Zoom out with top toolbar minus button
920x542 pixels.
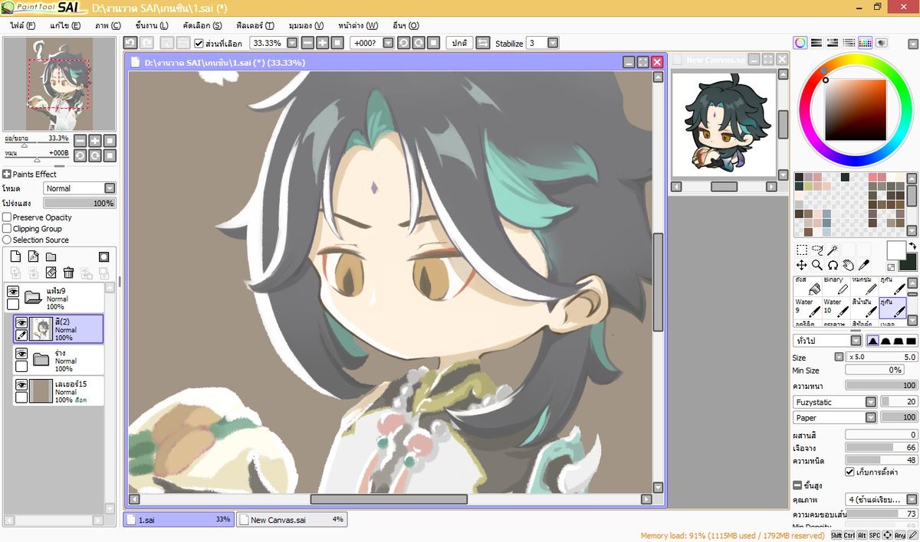[x=307, y=43]
